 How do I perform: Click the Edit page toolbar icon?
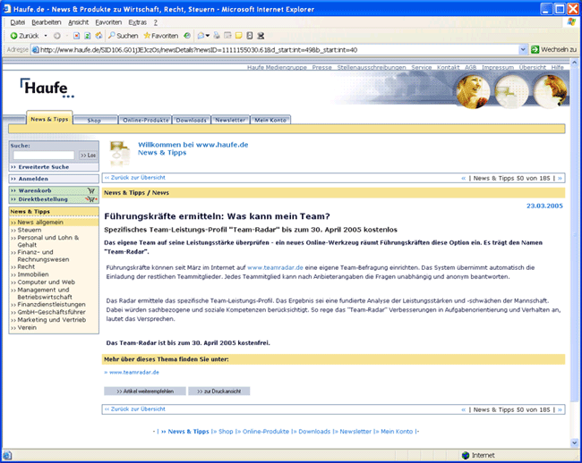227,36
